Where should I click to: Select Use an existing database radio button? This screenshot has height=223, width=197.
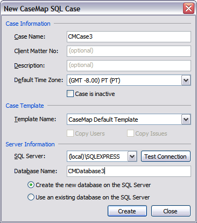[31, 197]
